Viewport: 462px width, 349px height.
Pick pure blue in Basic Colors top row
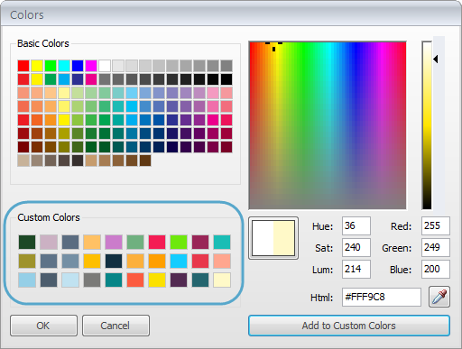(78, 66)
